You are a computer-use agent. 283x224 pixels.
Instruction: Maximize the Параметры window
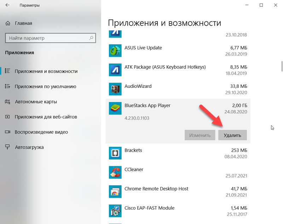click(x=261, y=5)
